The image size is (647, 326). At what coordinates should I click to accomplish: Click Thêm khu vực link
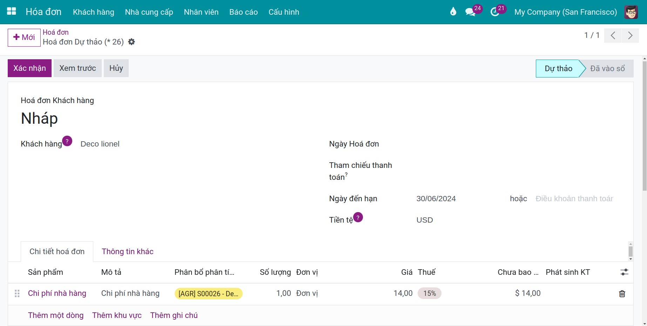coord(117,315)
